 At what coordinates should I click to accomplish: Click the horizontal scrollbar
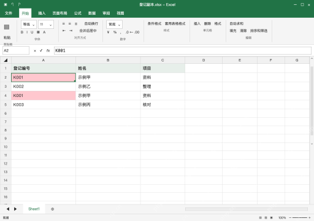(x=247, y=209)
